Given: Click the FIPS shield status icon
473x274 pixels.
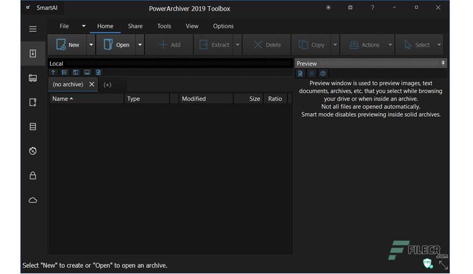Looking at the screenshot, I should click(428, 263).
